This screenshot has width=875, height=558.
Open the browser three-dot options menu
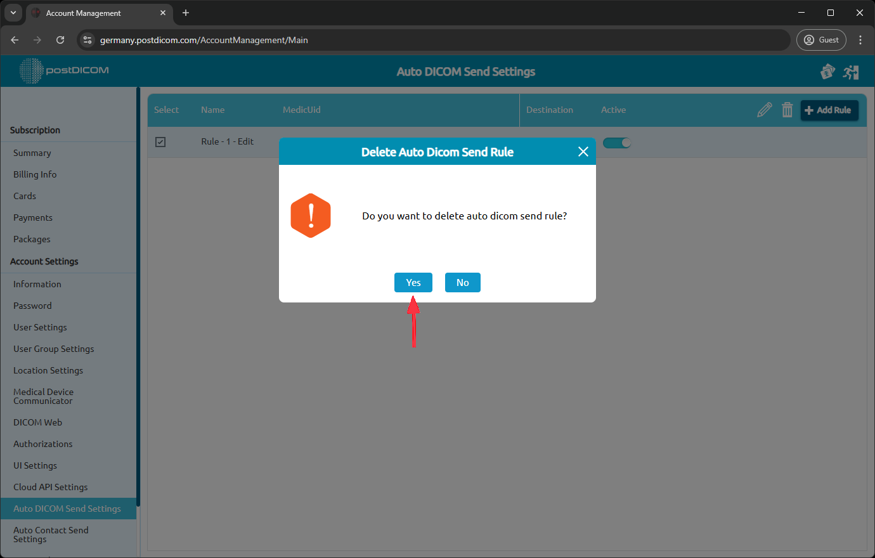(x=860, y=39)
